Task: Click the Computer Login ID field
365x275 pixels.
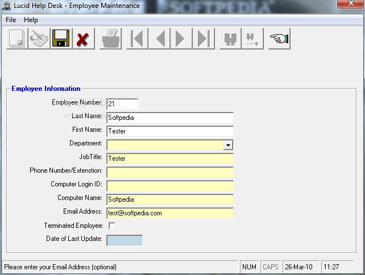Action: click(170, 186)
